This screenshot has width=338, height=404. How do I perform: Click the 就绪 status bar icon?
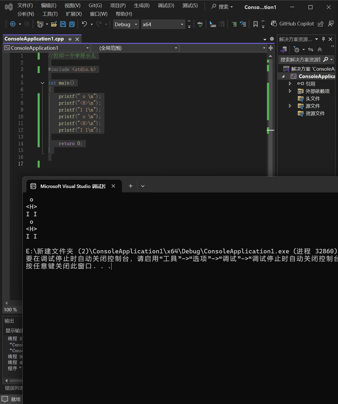(5, 399)
